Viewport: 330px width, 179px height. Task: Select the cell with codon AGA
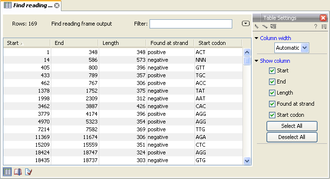(x=218, y=137)
